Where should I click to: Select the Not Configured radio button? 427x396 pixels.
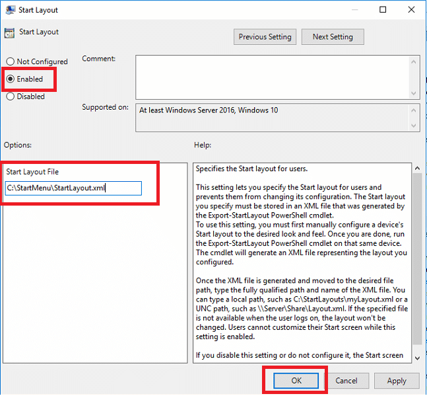tap(37, 61)
